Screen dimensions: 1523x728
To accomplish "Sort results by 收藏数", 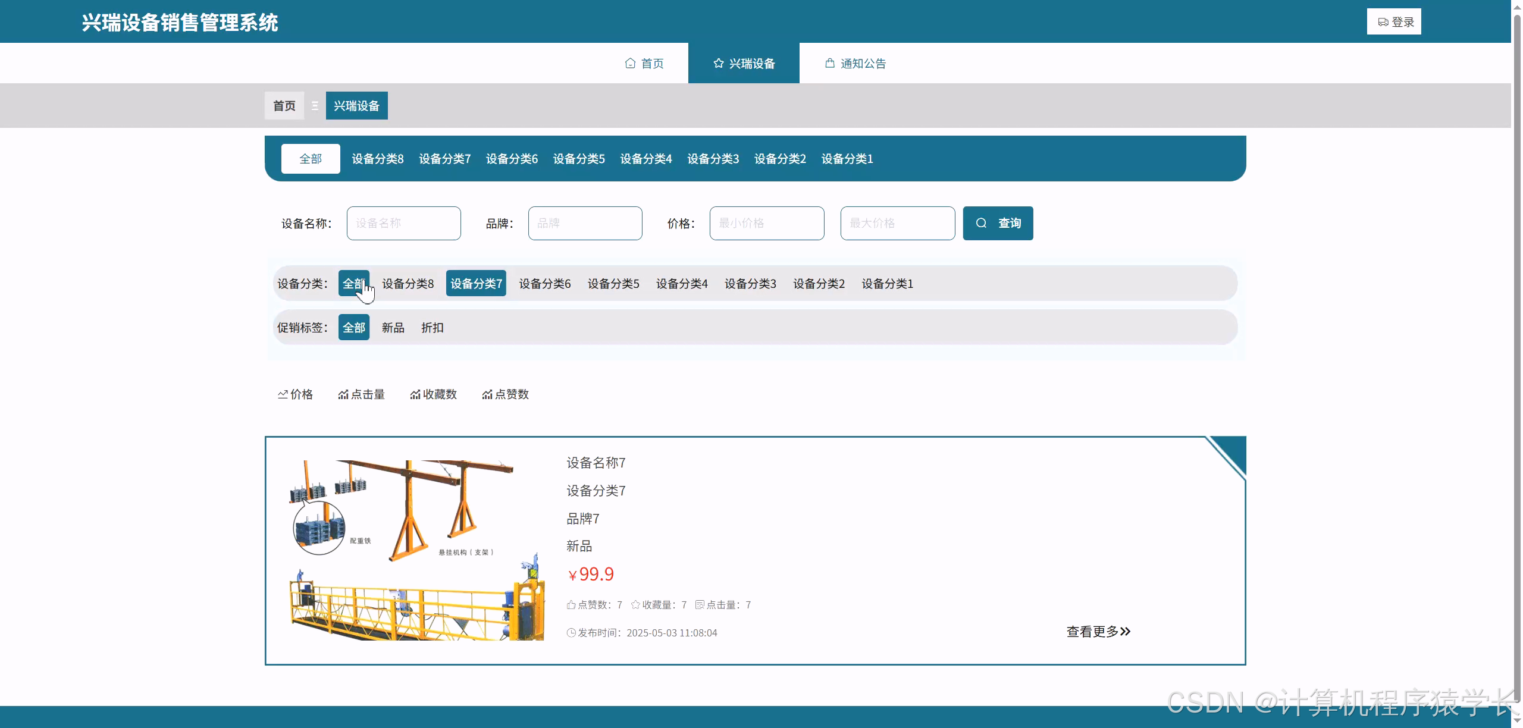I will pyautogui.click(x=434, y=394).
